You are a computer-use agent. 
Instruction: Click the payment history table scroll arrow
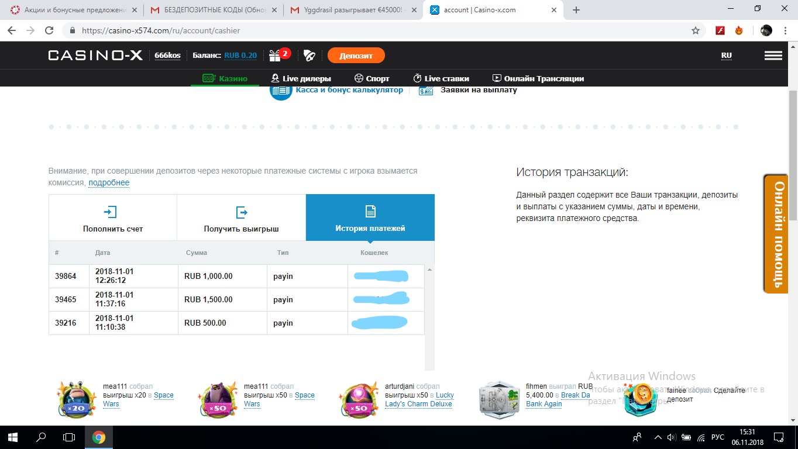pyautogui.click(x=430, y=270)
